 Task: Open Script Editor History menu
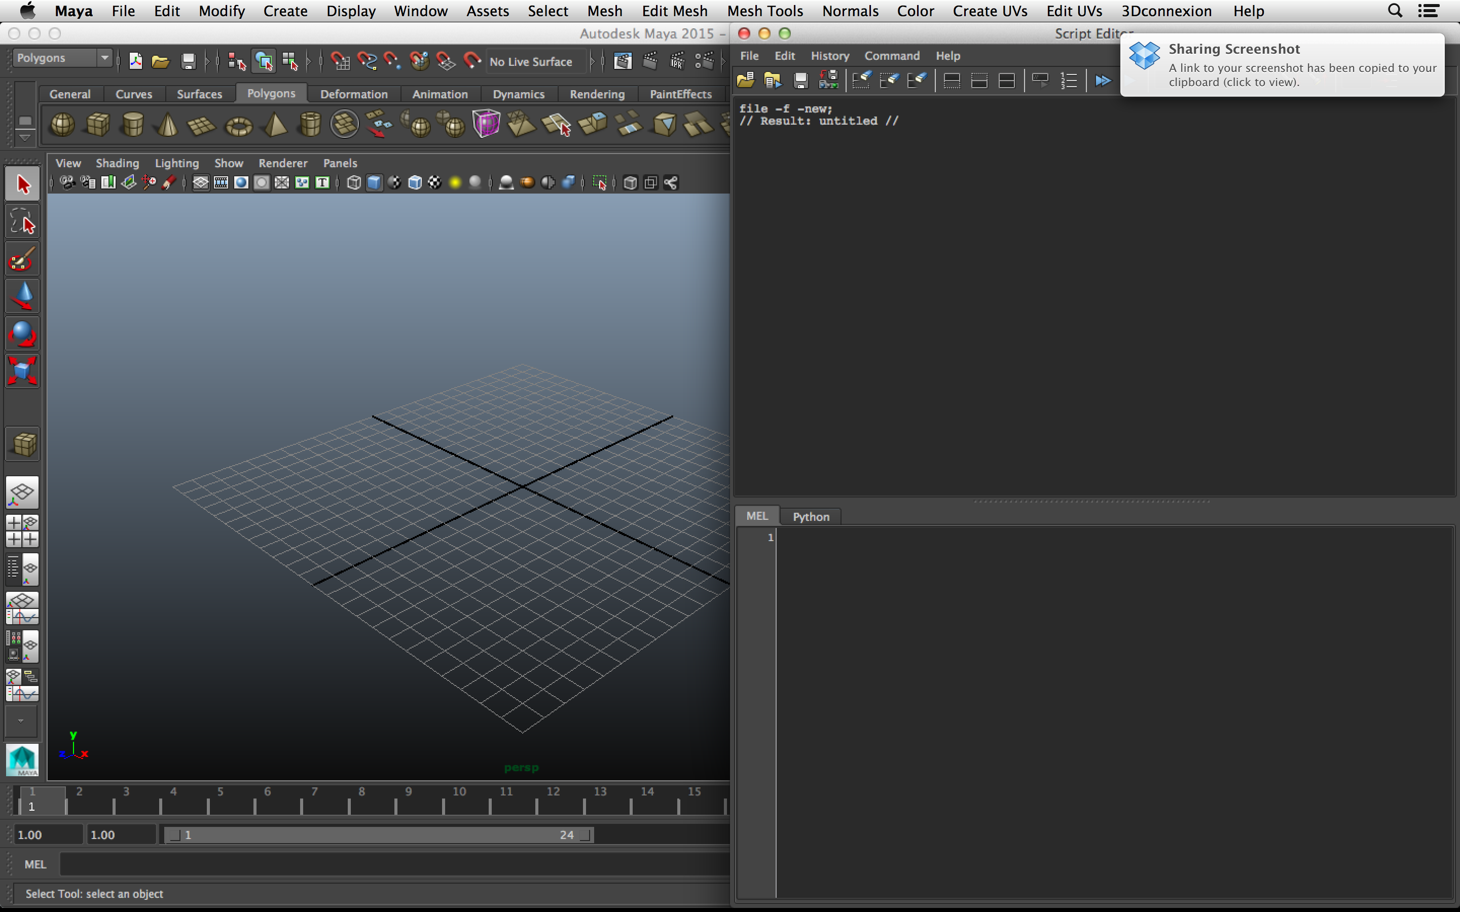coord(829,56)
